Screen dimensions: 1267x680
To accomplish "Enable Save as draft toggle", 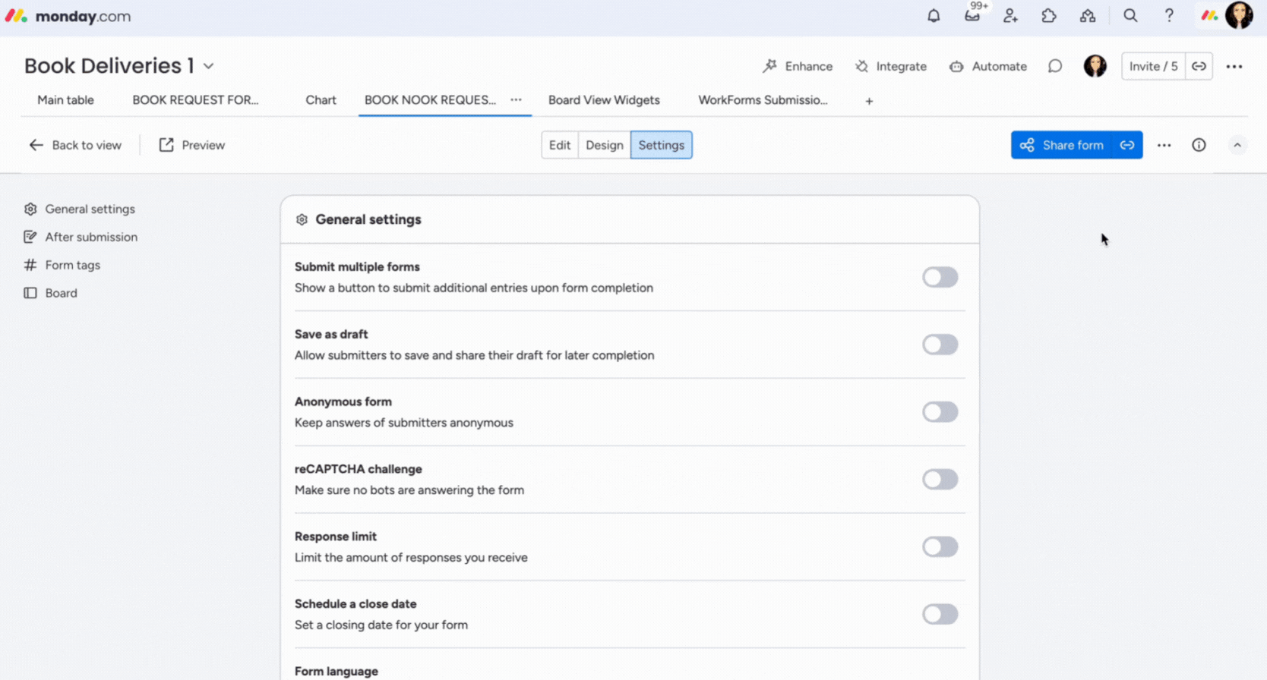I will (940, 345).
